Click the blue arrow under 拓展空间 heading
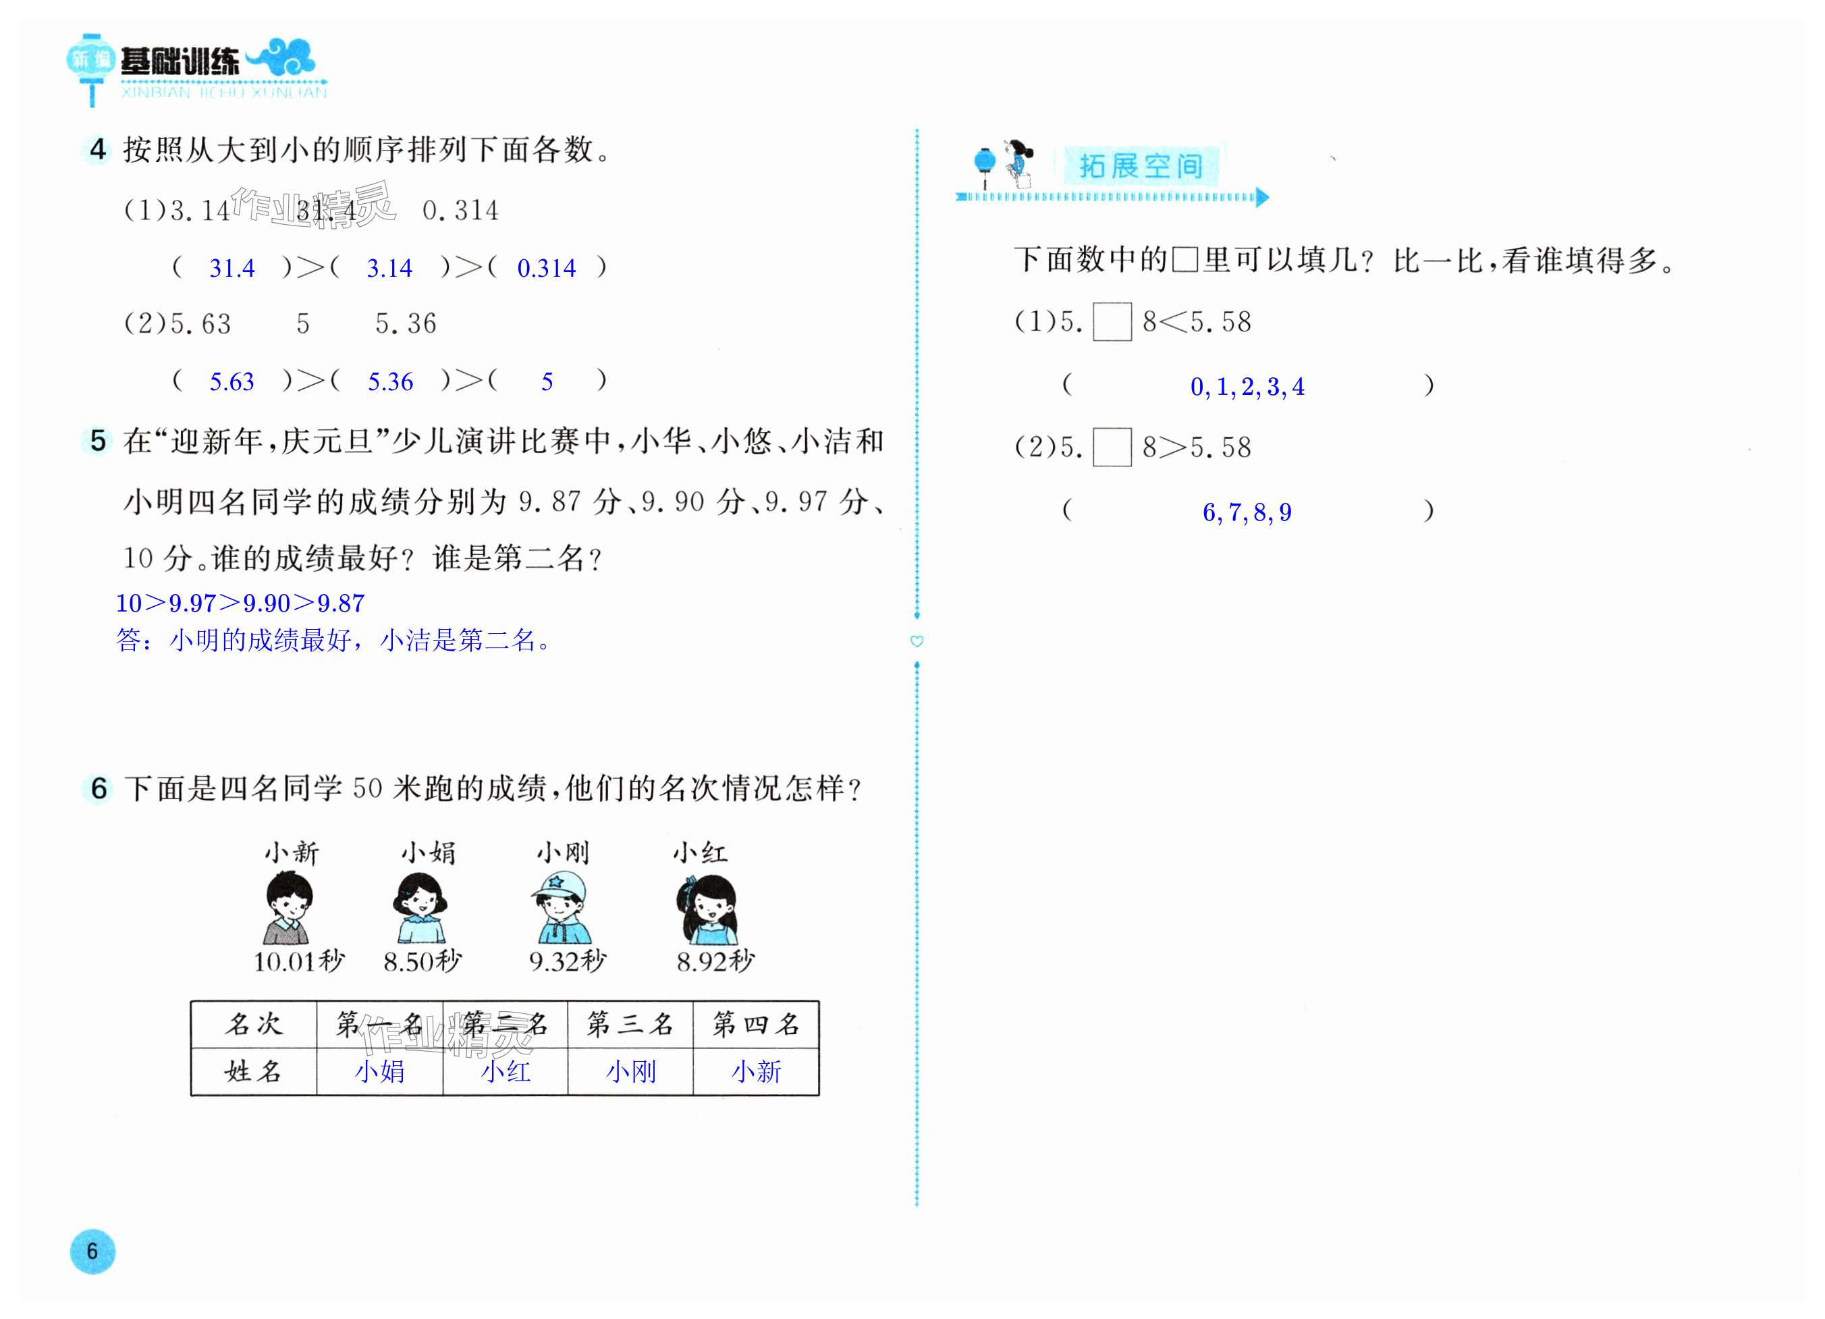 [x=1261, y=197]
